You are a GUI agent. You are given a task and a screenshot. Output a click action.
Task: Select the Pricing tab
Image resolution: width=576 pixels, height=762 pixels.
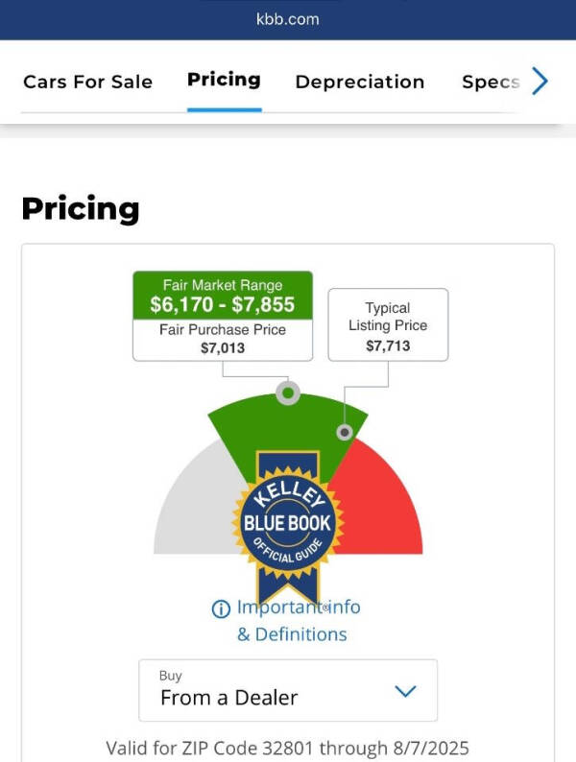224,80
